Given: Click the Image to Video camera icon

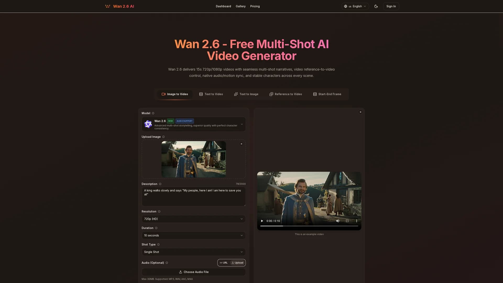Looking at the screenshot, I should point(164,94).
